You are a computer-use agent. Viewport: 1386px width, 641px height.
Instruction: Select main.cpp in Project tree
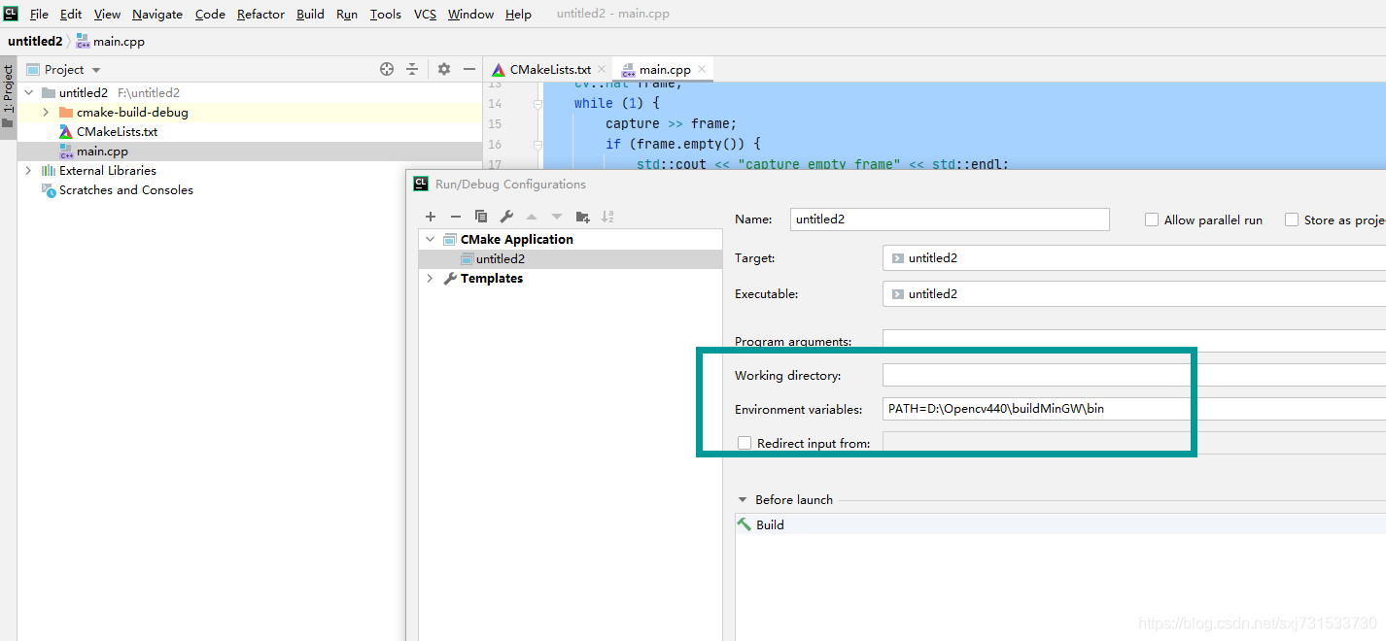tap(102, 152)
